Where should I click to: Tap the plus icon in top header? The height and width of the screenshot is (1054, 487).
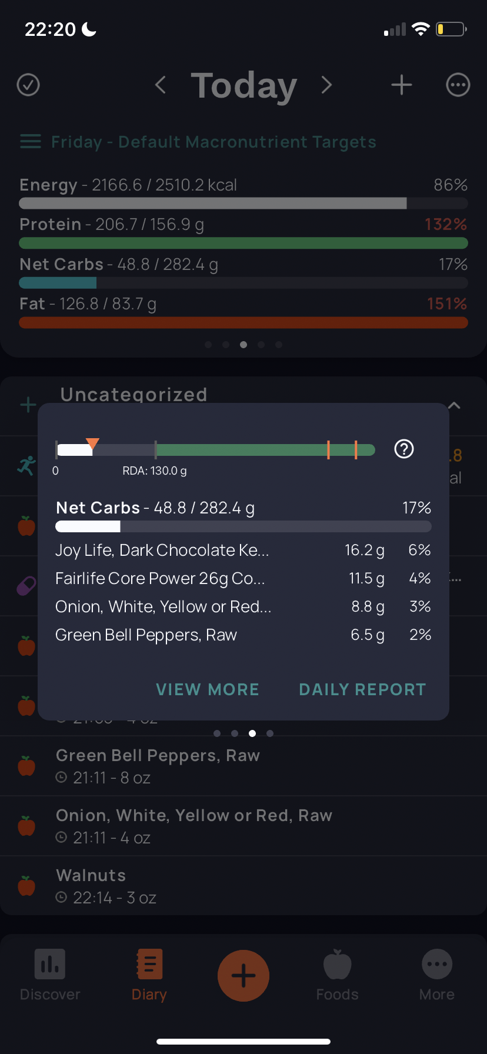402,85
